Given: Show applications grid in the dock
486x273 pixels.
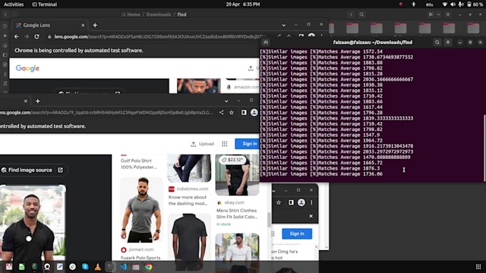Looking at the screenshot, I should [x=478, y=267].
